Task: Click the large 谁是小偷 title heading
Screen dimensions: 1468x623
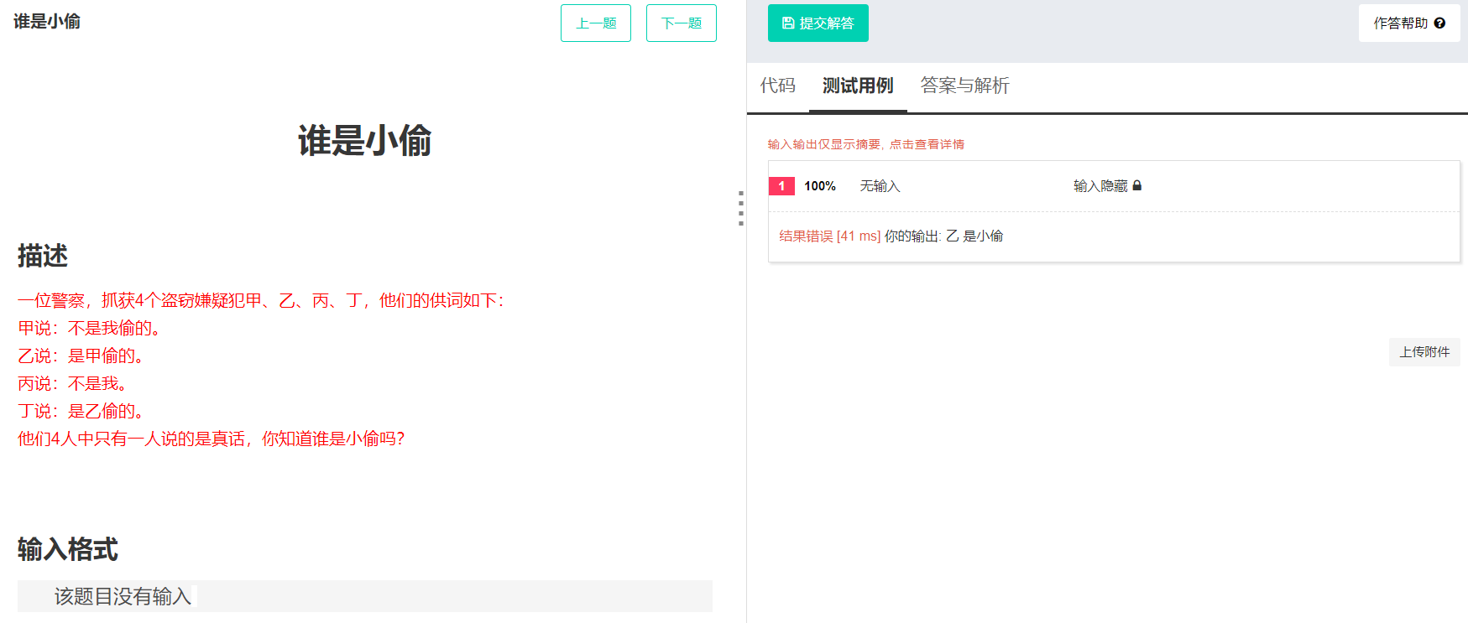Action: 364,140
